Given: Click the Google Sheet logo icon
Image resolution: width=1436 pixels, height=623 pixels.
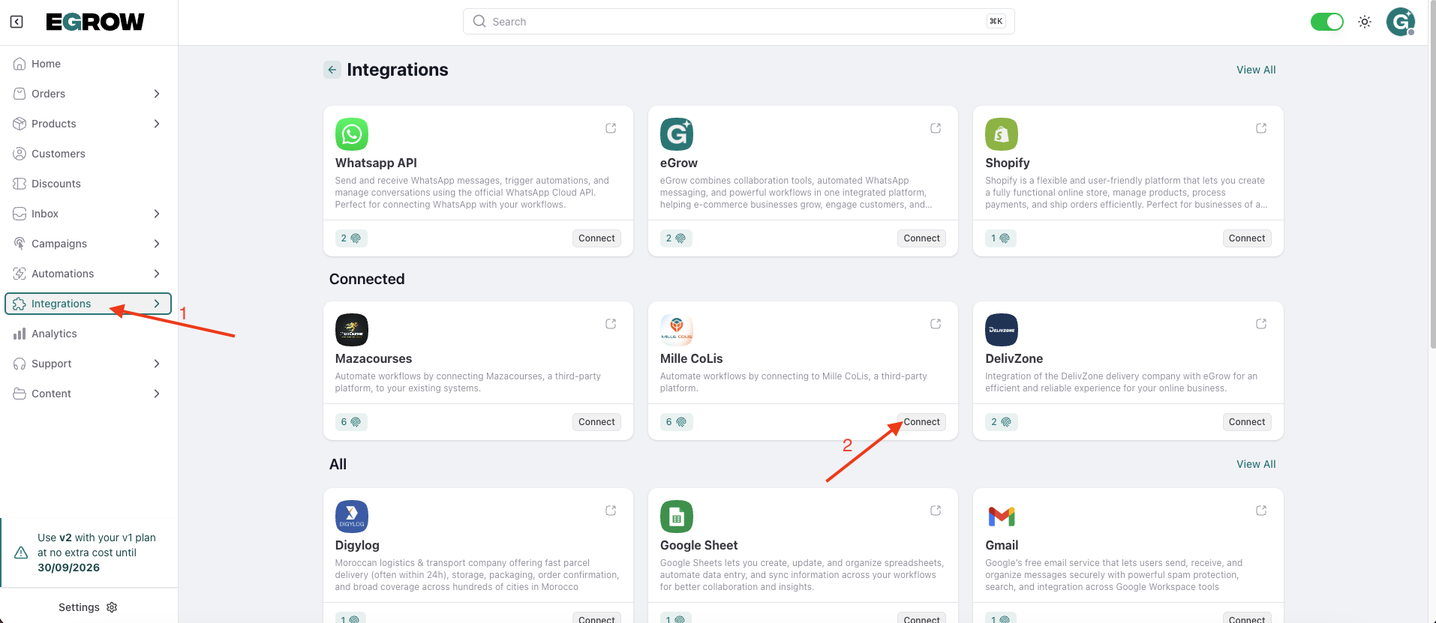Looking at the screenshot, I should (x=676, y=517).
